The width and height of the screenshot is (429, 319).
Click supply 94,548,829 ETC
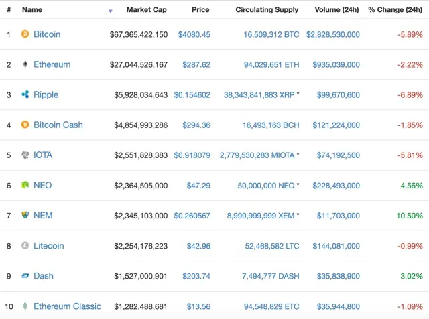pyautogui.click(x=271, y=306)
